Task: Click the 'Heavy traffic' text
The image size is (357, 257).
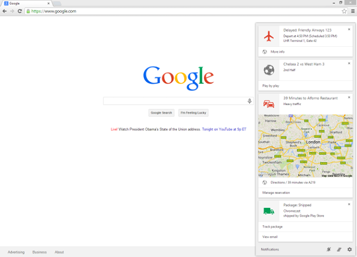Action: point(292,104)
